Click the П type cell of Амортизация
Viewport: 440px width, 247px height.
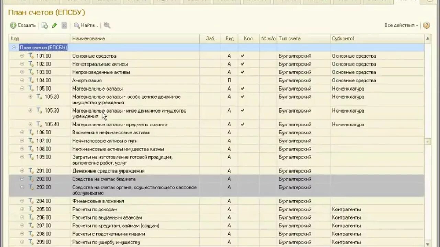tap(229, 80)
